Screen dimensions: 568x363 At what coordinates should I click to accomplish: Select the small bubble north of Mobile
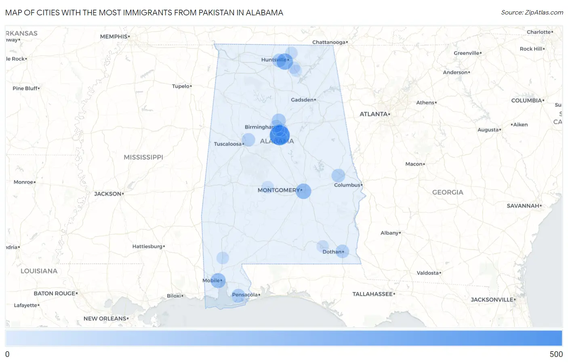223,258
